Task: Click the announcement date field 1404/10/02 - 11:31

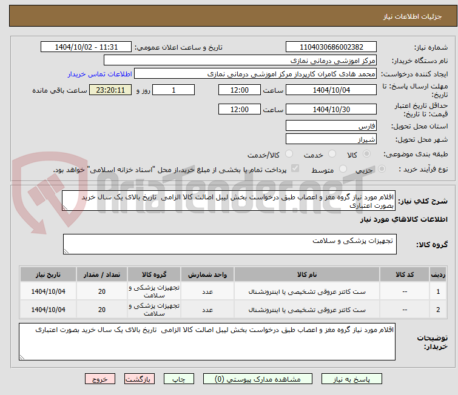Action: pos(86,47)
